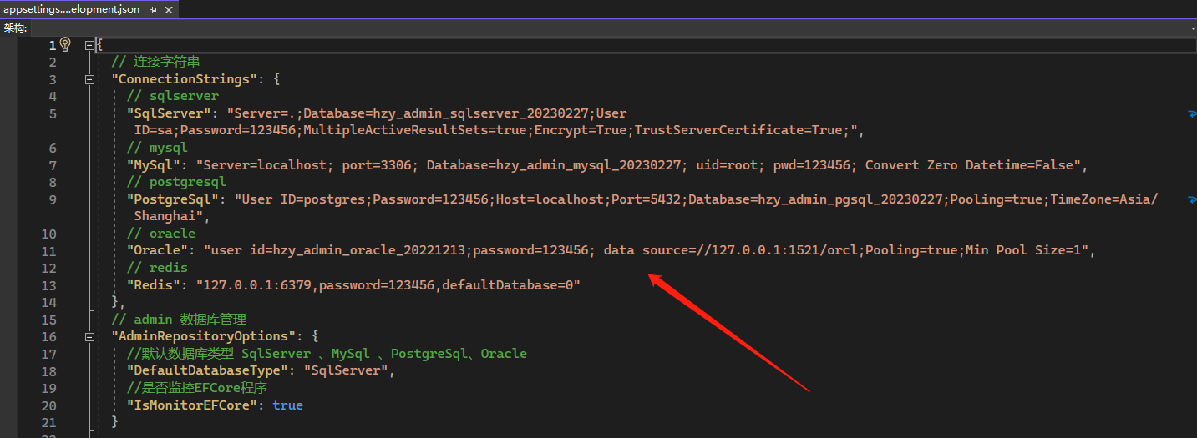Close the appsettings Development.json tab
1197x438 pixels.
pyautogui.click(x=170, y=9)
